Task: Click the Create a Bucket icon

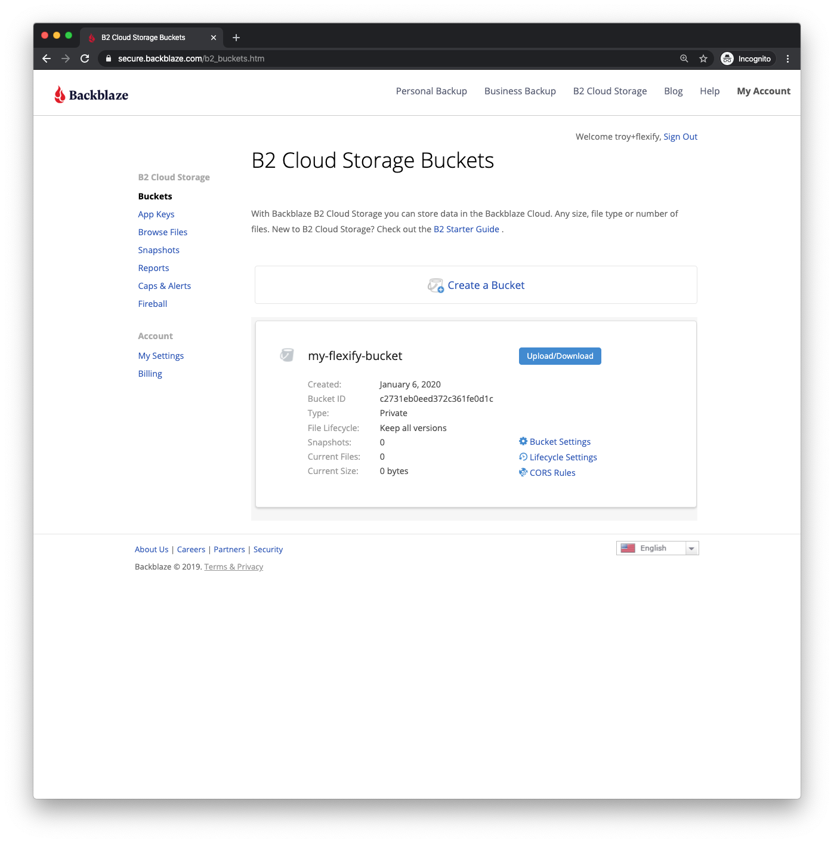Action: point(436,285)
